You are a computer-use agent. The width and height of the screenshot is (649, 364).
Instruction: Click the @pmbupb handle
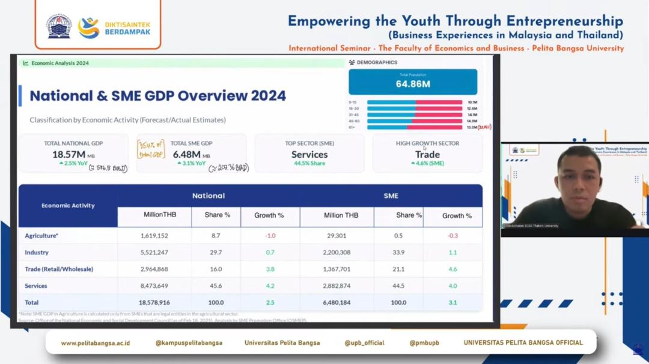pyautogui.click(x=424, y=343)
